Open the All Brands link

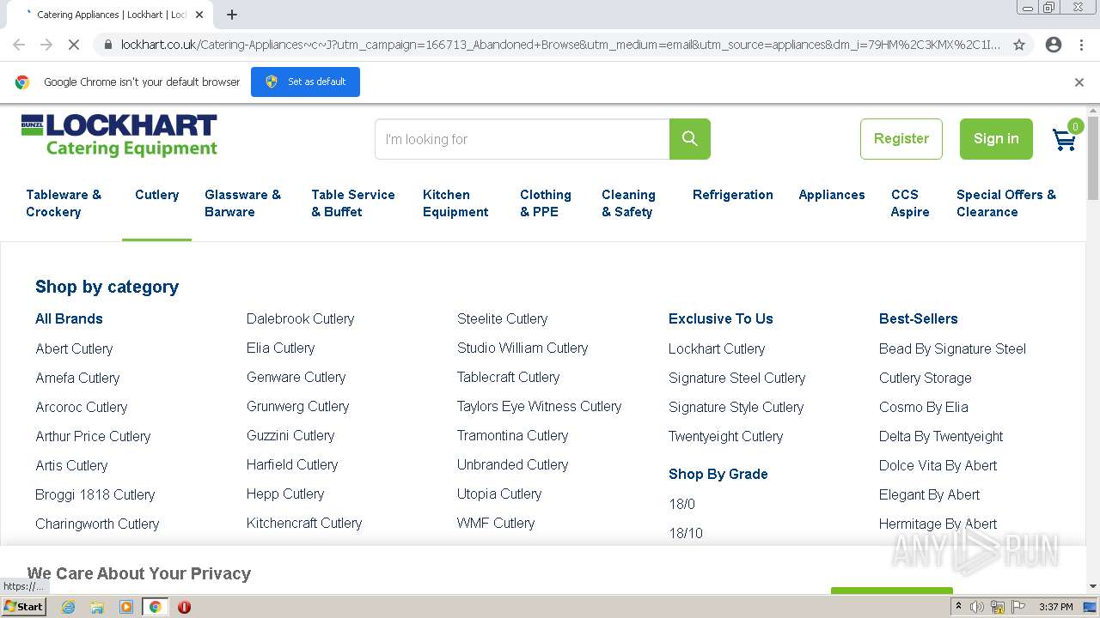coord(69,318)
